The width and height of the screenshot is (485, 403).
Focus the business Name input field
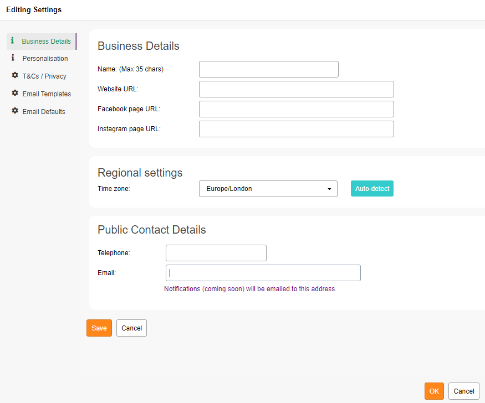(269, 69)
